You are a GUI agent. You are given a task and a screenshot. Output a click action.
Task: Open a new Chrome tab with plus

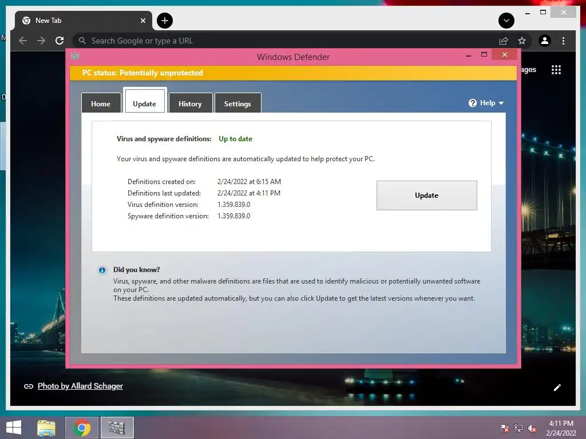point(165,21)
